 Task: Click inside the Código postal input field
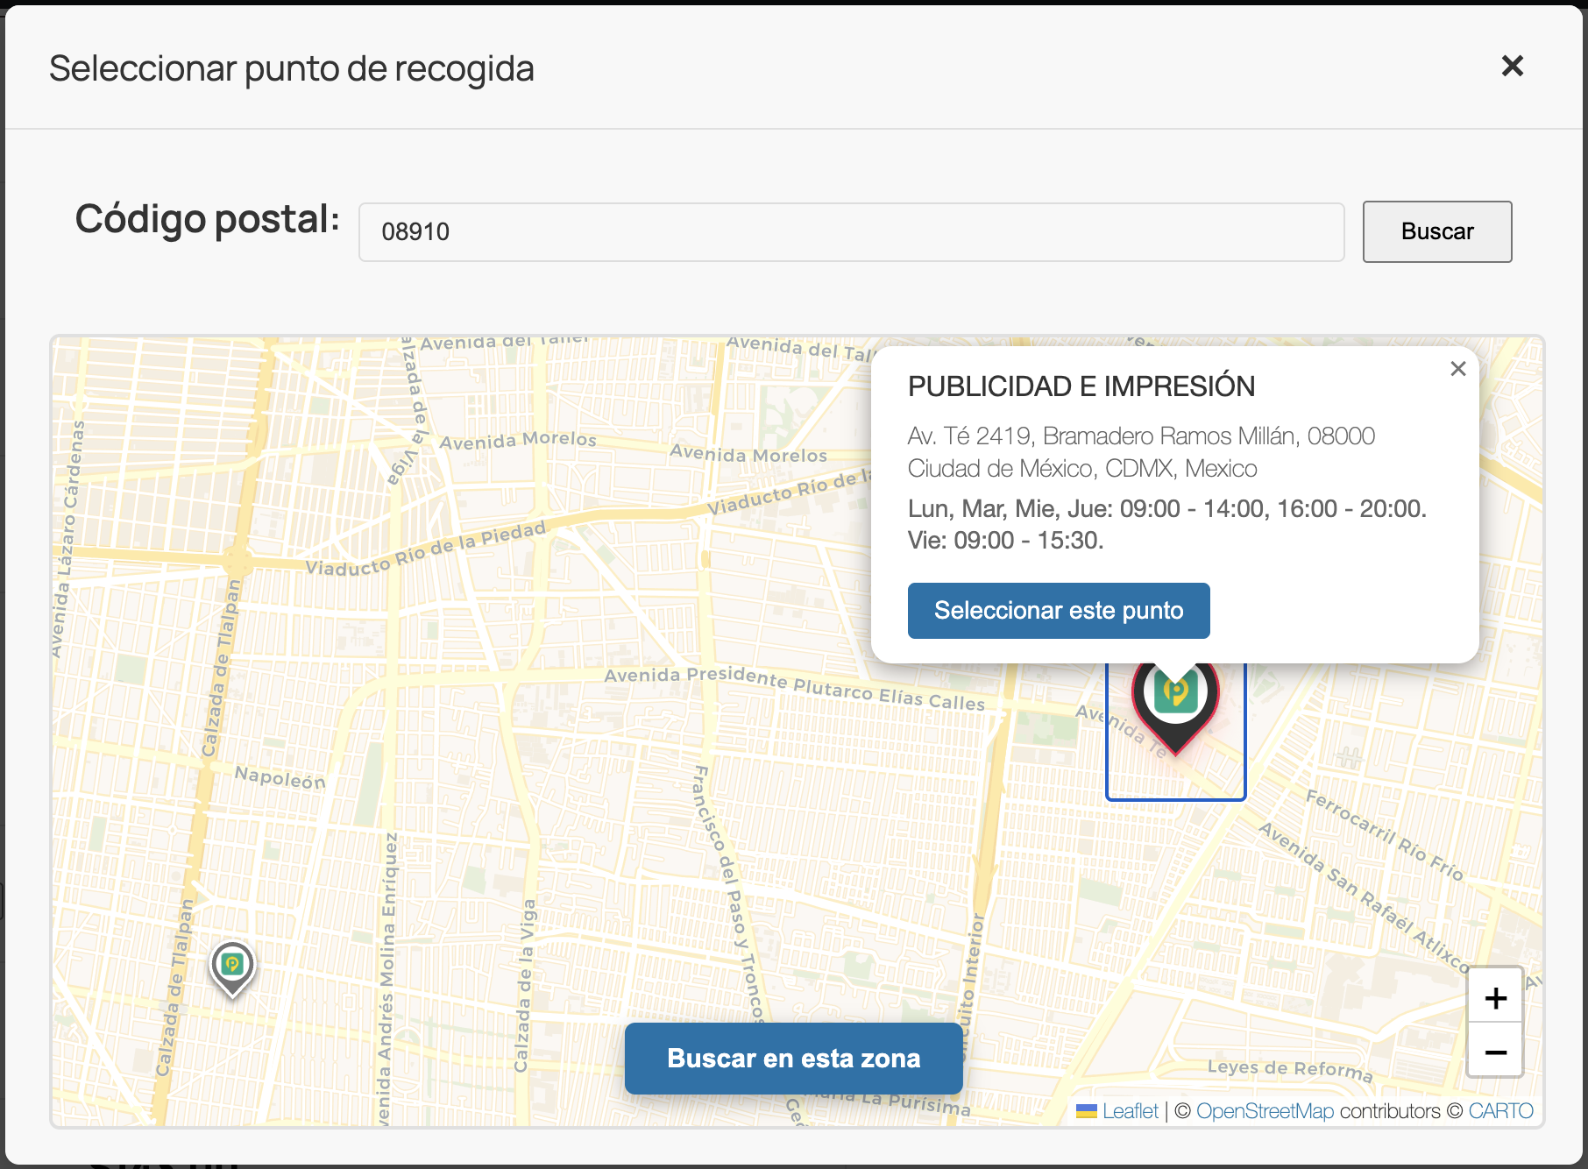click(850, 231)
